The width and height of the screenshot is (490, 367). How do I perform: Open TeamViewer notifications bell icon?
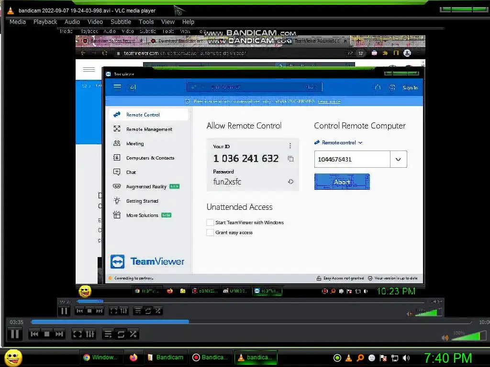click(378, 88)
